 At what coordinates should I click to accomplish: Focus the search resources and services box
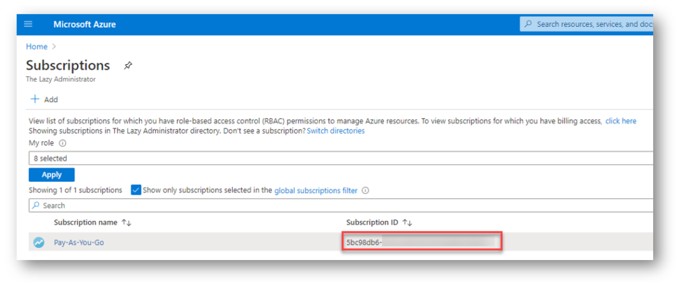586,24
